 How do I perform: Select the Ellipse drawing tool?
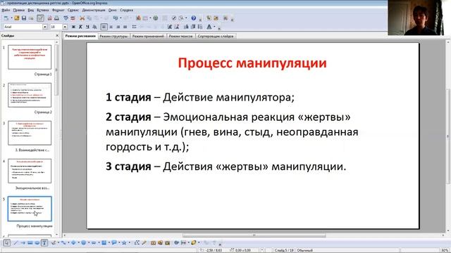point(37,242)
